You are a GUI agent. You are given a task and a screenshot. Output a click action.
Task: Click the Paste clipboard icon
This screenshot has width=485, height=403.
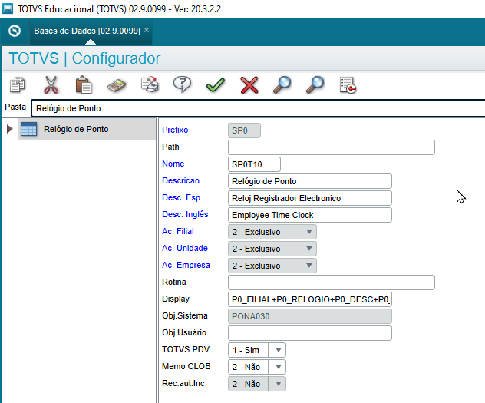point(84,84)
